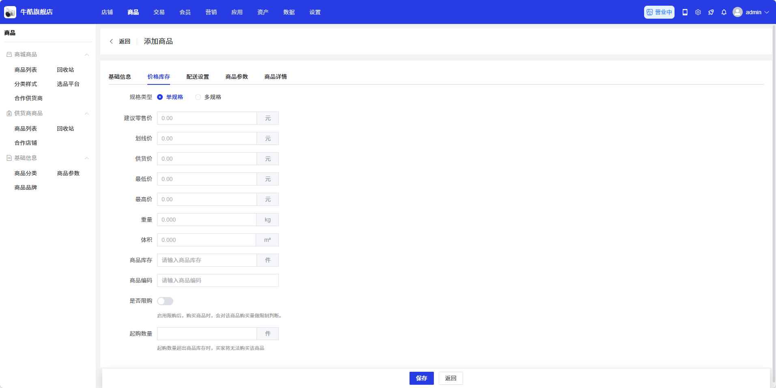
Task: Collapse the 商城商品 sidebar group
Action: 87,55
